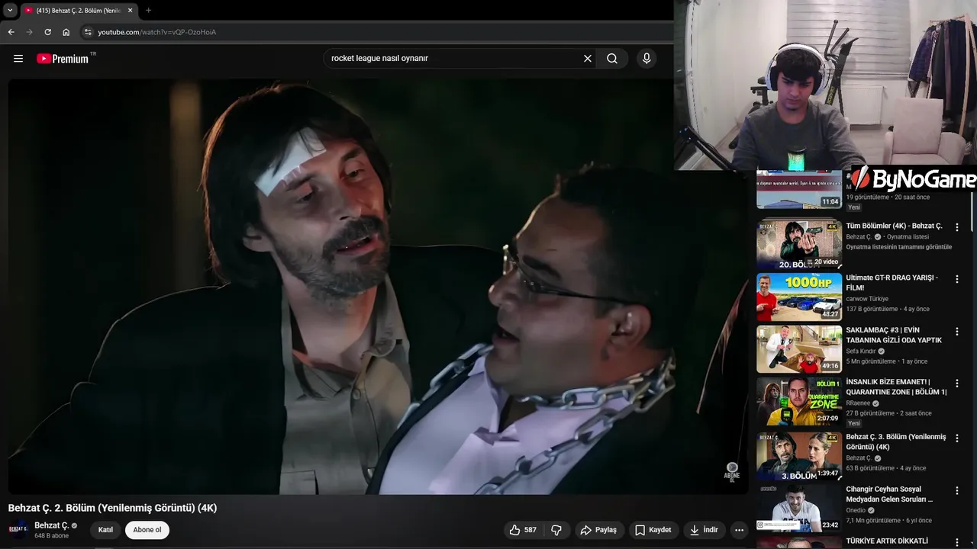Open options for SAKLAMBAÇ #3 video
This screenshot has width=977, height=549.
click(957, 332)
